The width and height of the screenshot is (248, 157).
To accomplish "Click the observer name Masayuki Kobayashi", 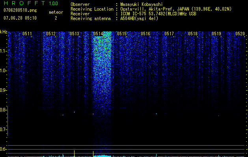I will 142,4.
